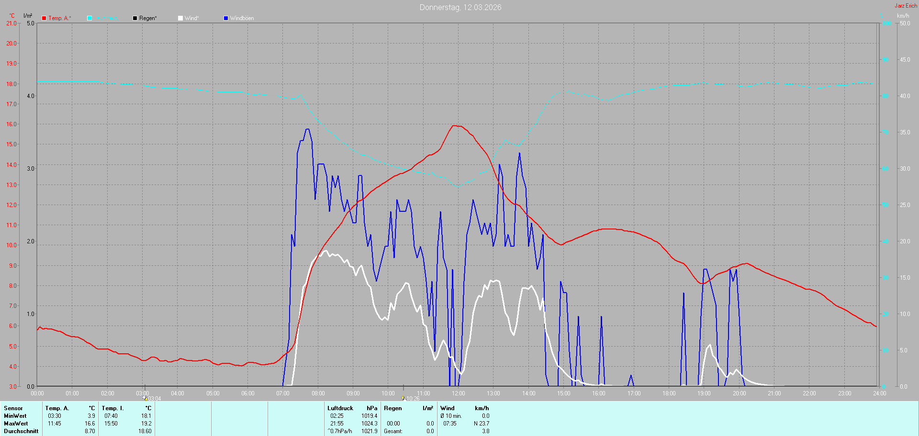Click the chart title 'Donnerstag, 12.03.2026'
Viewport: 919px width, 436px height.
460,7
